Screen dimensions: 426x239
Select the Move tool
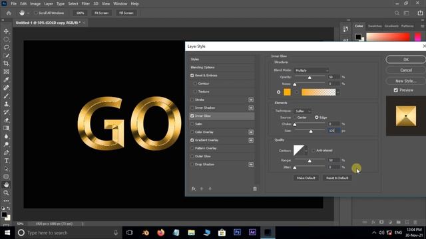point(6,31)
